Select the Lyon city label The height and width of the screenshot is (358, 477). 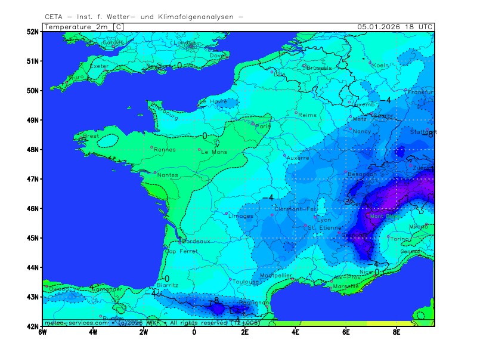[324, 220]
